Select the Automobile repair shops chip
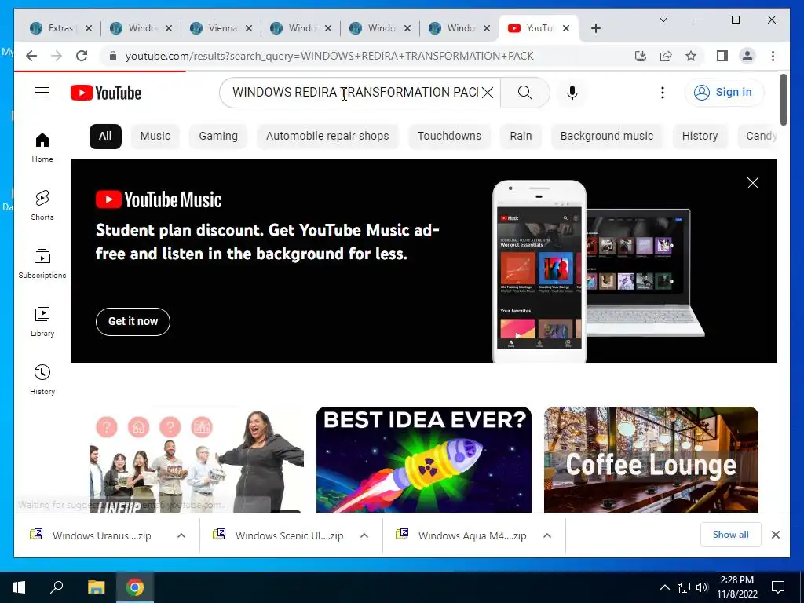 327,137
